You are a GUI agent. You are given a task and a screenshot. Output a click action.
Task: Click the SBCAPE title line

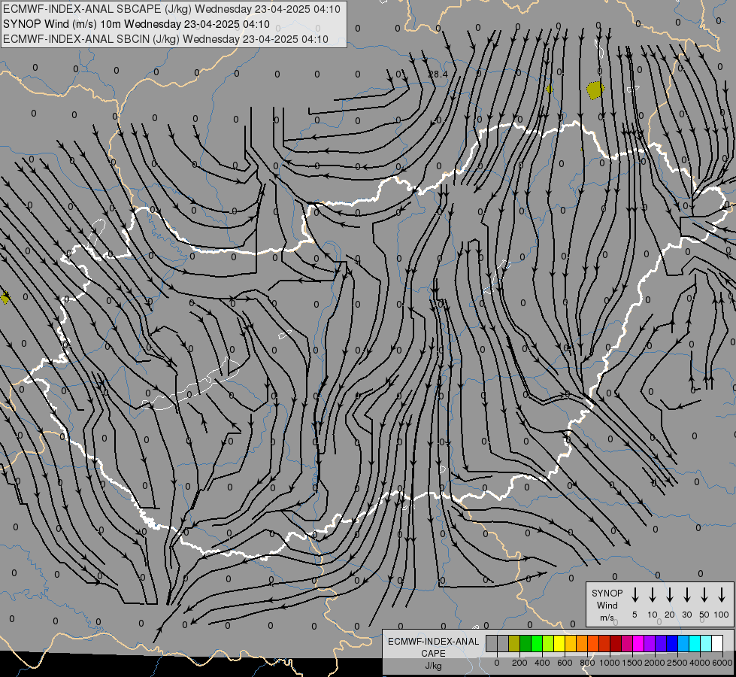(171, 9)
